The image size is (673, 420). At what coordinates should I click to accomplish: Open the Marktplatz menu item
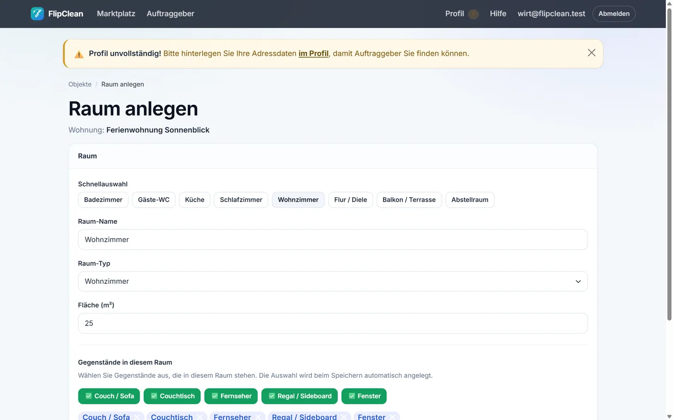coord(116,14)
